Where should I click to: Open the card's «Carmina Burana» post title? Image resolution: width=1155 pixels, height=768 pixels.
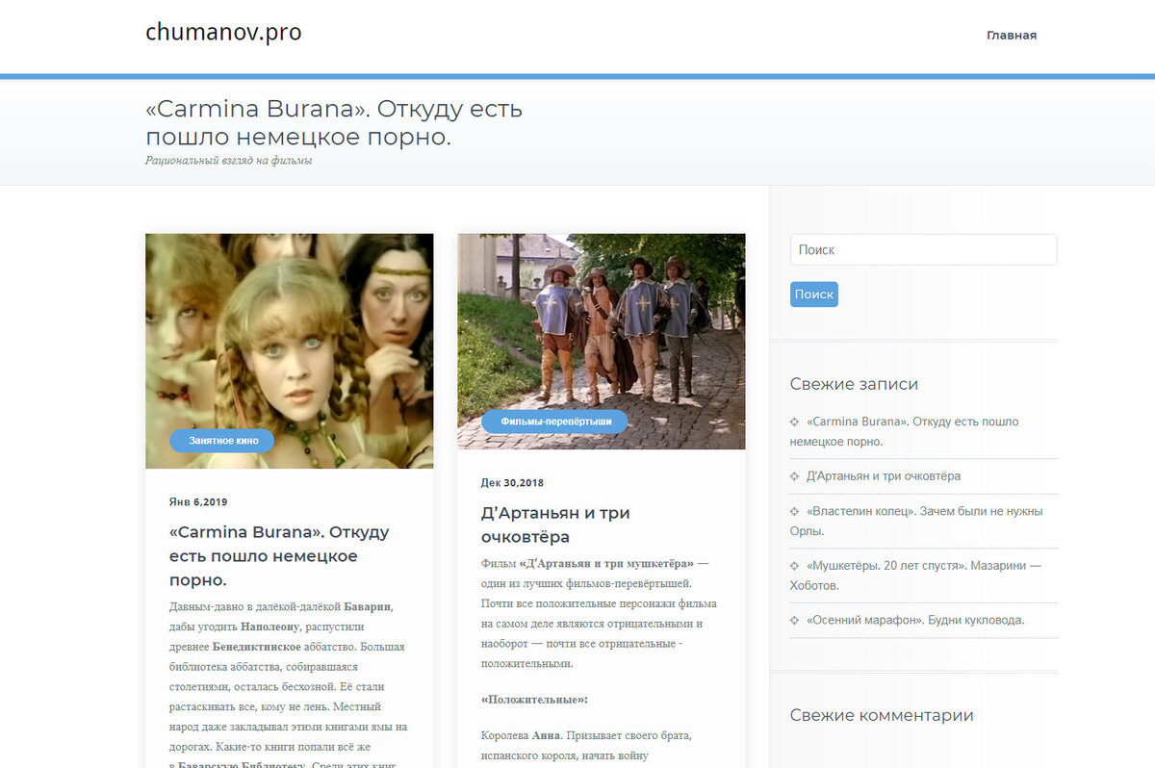(279, 556)
